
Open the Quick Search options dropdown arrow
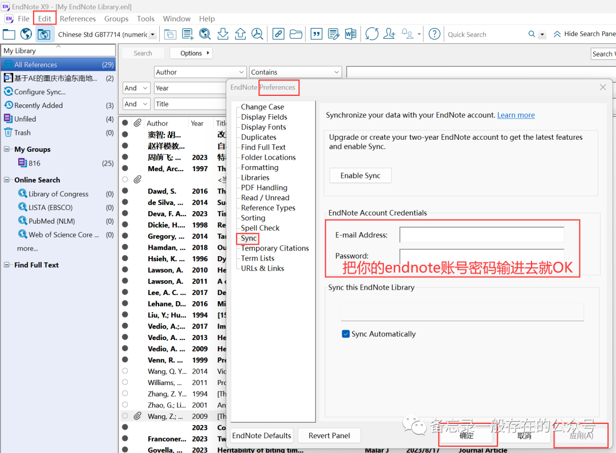(542, 35)
